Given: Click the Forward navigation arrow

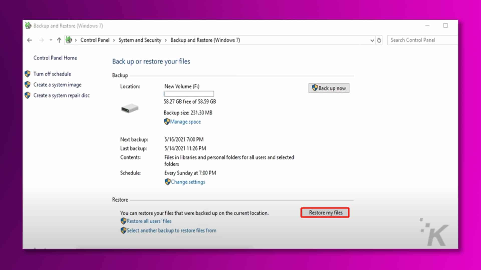Looking at the screenshot, I should point(41,40).
